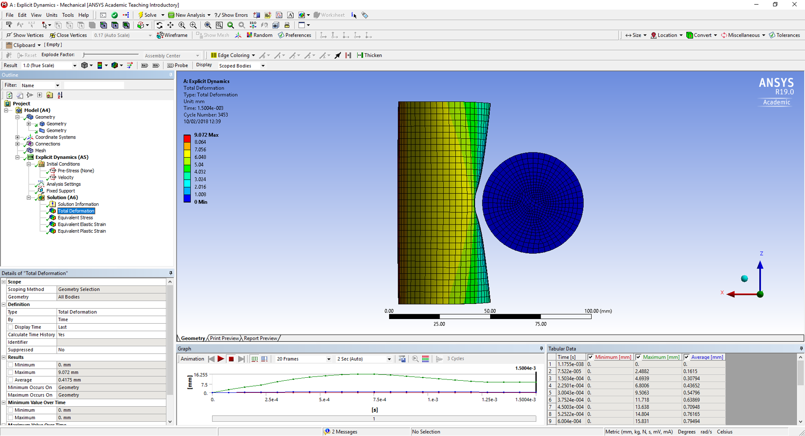Image resolution: width=805 pixels, height=436 pixels.
Task: Click the Random colors icon
Action: [249, 35]
